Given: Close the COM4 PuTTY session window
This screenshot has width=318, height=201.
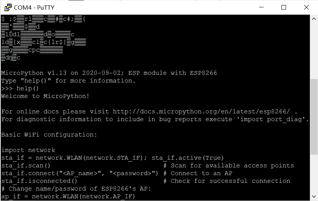Looking at the screenshot, I should tap(306, 7).
